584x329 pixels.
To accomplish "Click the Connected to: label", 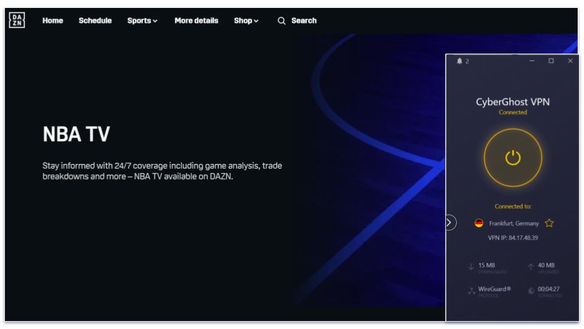I will click(513, 207).
